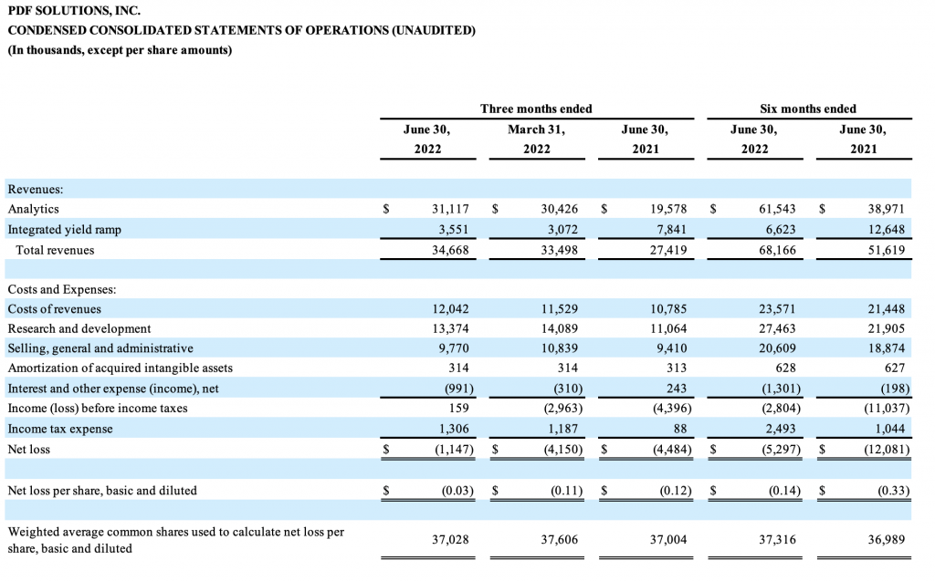Click the PDF SOLUTIONS, INC. title
This screenshot has height=581, width=935.
click(x=74, y=11)
